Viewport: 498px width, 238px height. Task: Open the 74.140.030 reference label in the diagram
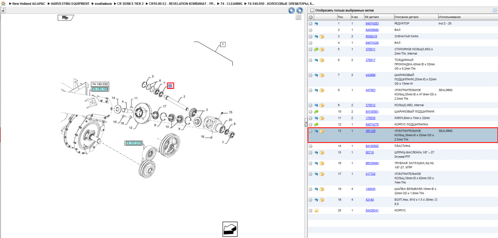100,84
